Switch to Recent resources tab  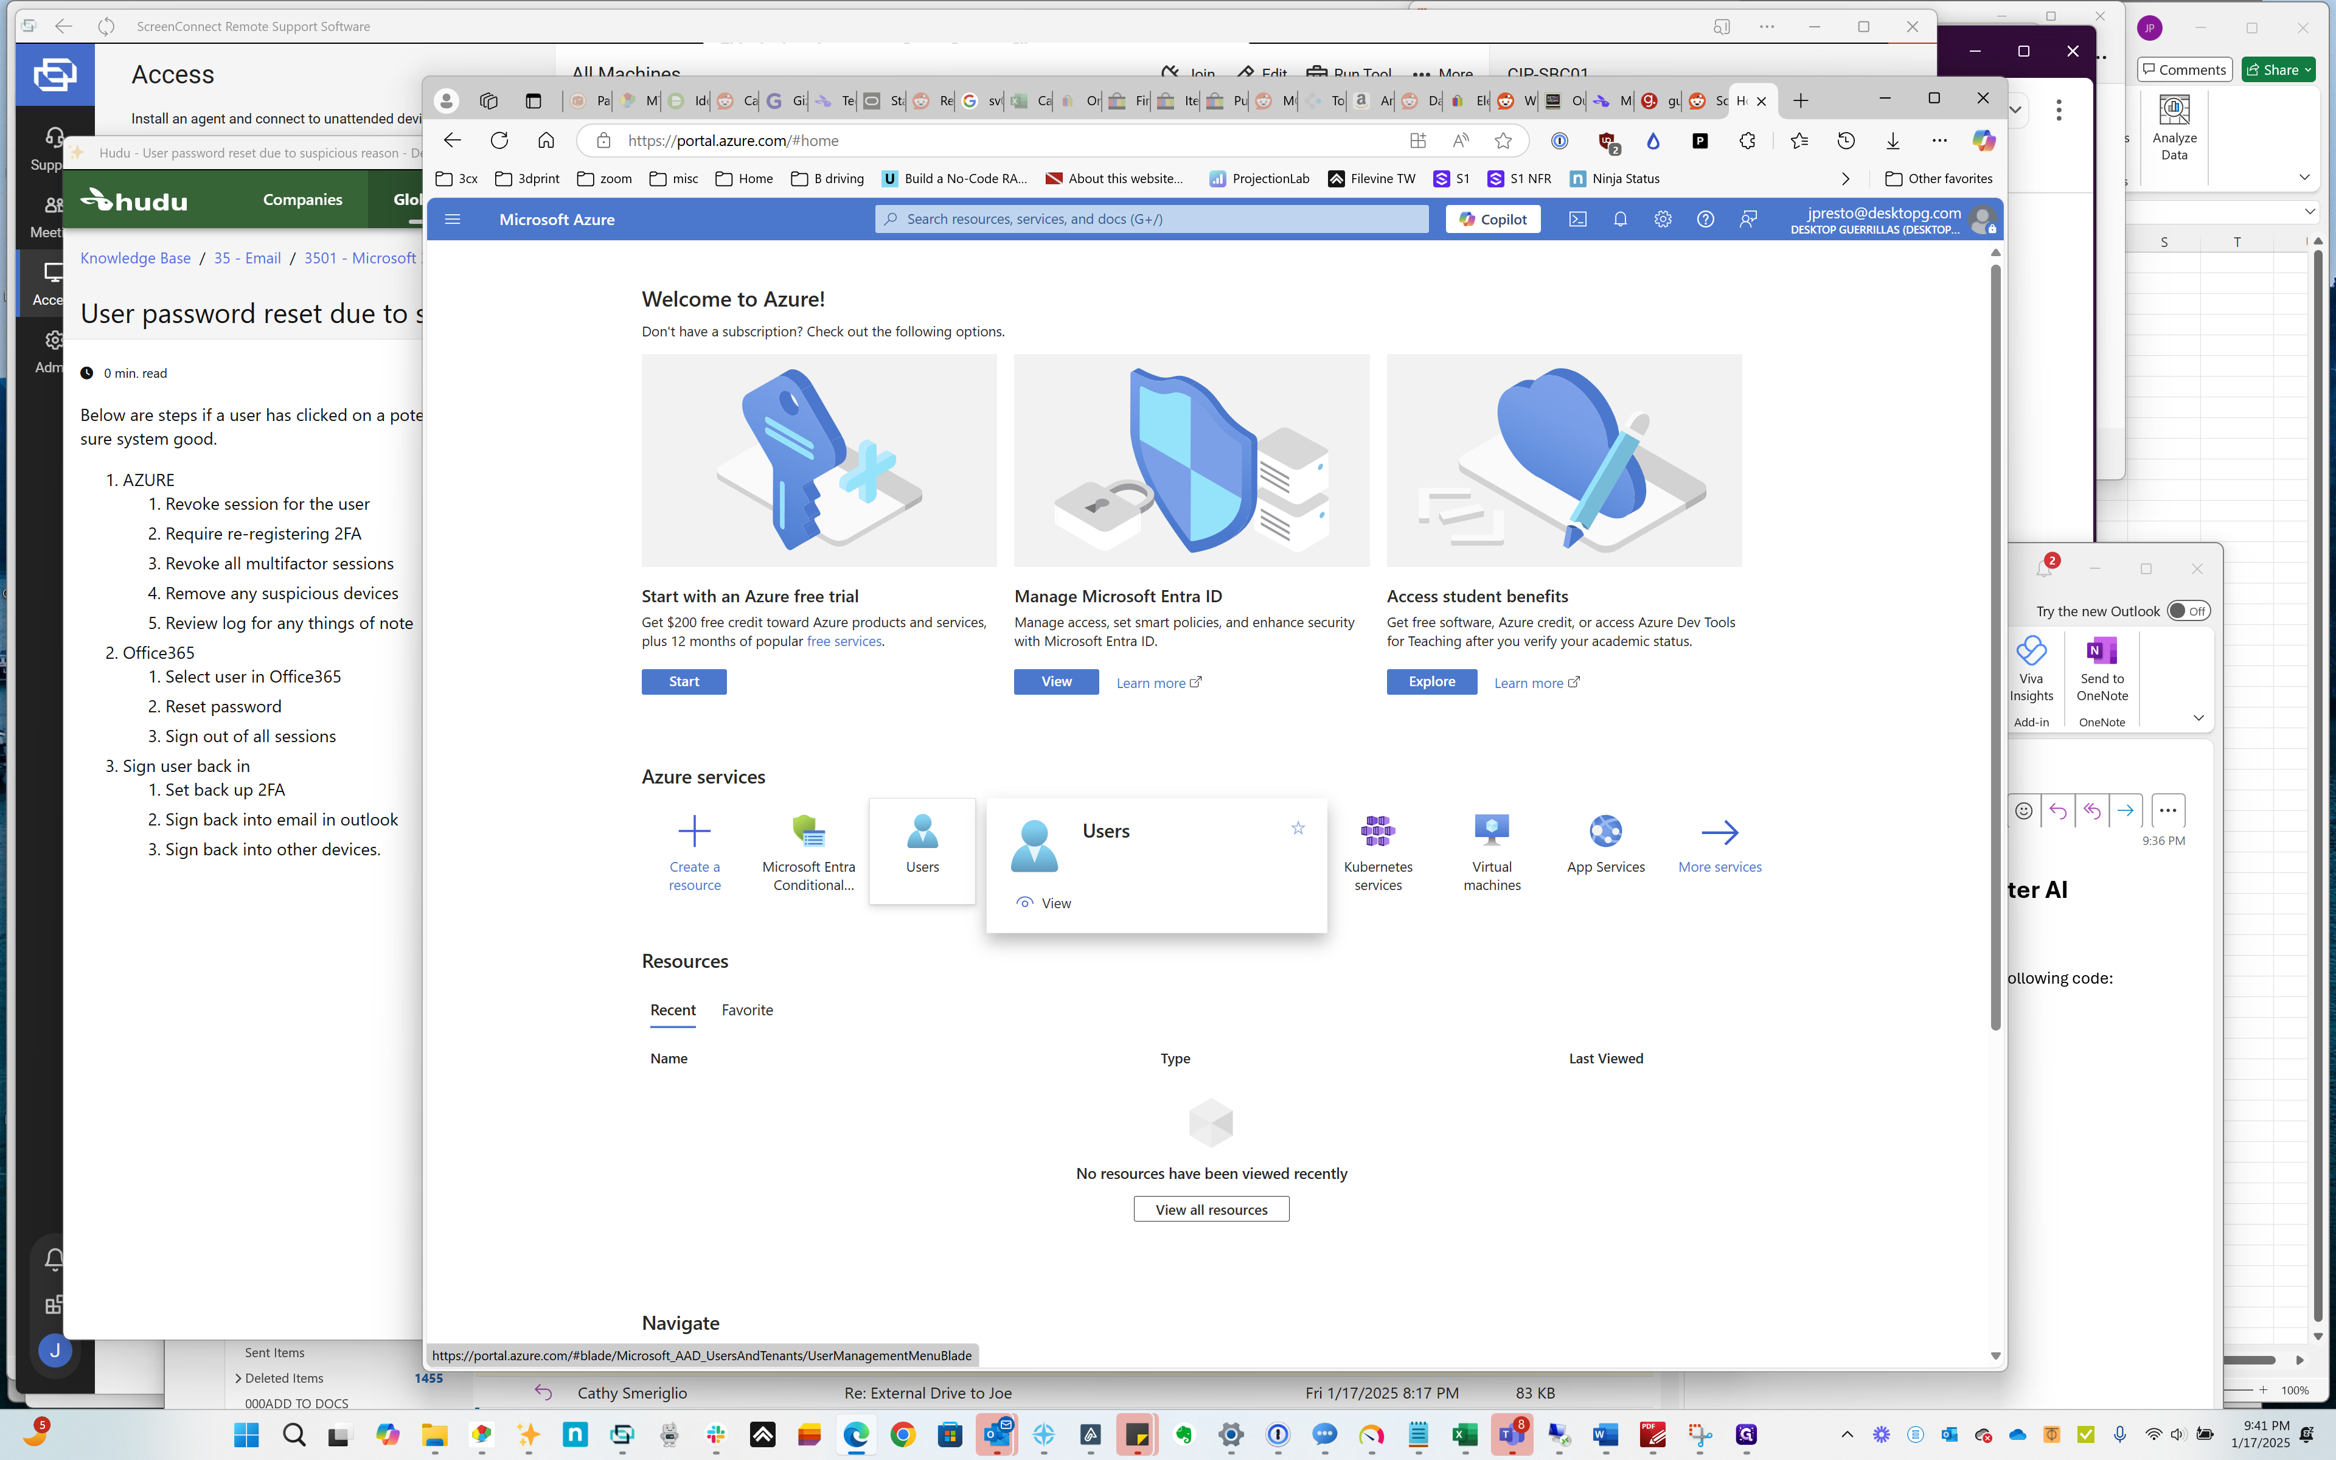tap(673, 1010)
